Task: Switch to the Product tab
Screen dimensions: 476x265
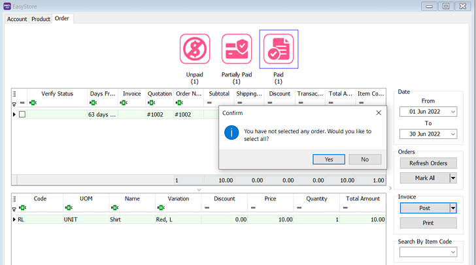Action: (x=41, y=19)
